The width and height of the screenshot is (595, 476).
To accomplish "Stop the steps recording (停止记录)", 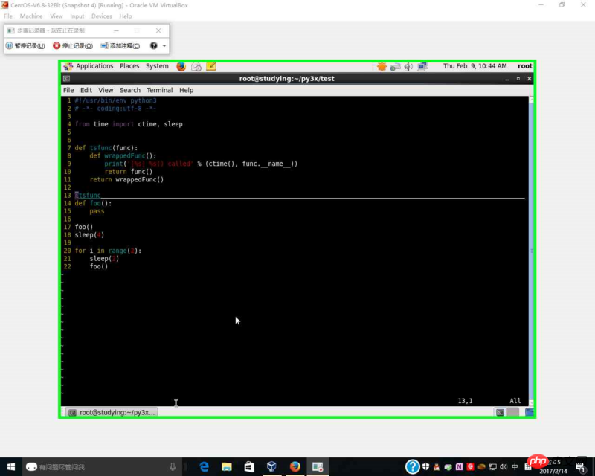I will 74,46.
